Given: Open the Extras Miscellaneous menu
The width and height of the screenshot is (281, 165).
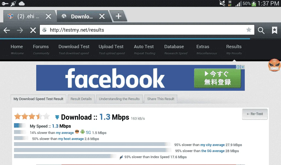Looking at the screenshot, I should click(206, 50).
